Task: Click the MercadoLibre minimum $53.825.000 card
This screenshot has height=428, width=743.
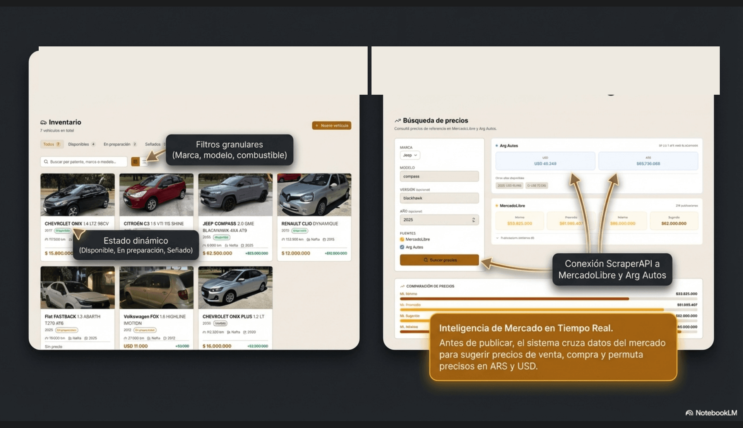Action: (x=520, y=221)
